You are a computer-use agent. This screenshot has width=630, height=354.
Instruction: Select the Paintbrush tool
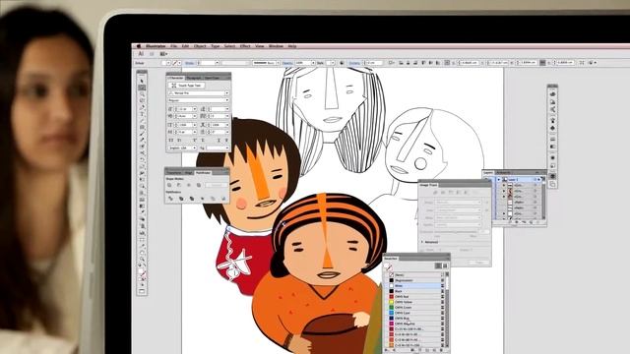click(142, 134)
